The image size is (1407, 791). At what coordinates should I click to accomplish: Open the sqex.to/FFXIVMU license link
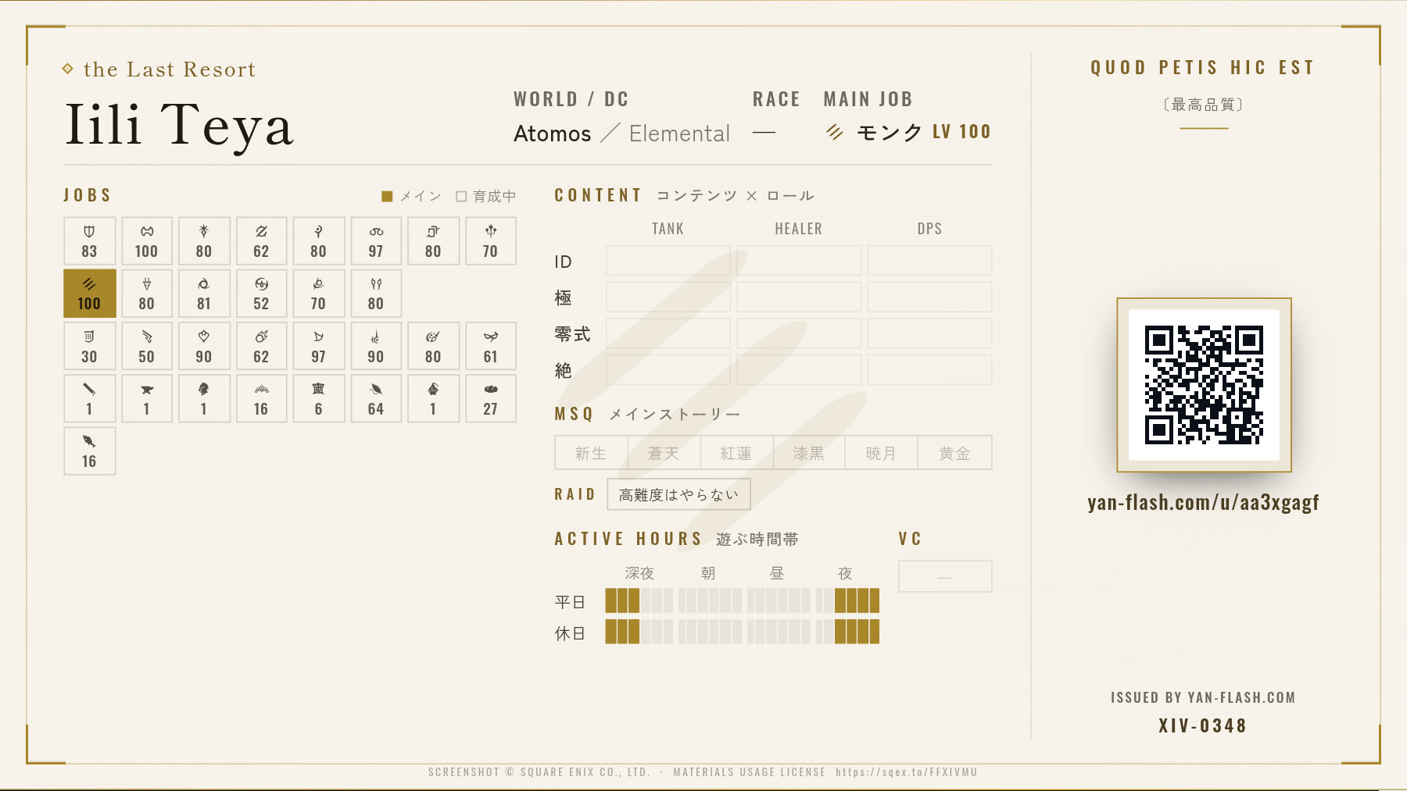click(x=906, y=772)
